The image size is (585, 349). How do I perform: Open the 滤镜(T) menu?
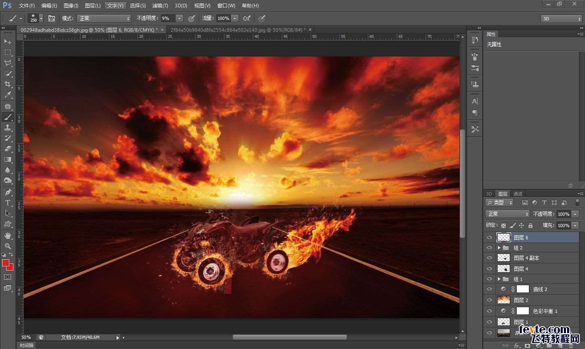[x=160, y=6]
